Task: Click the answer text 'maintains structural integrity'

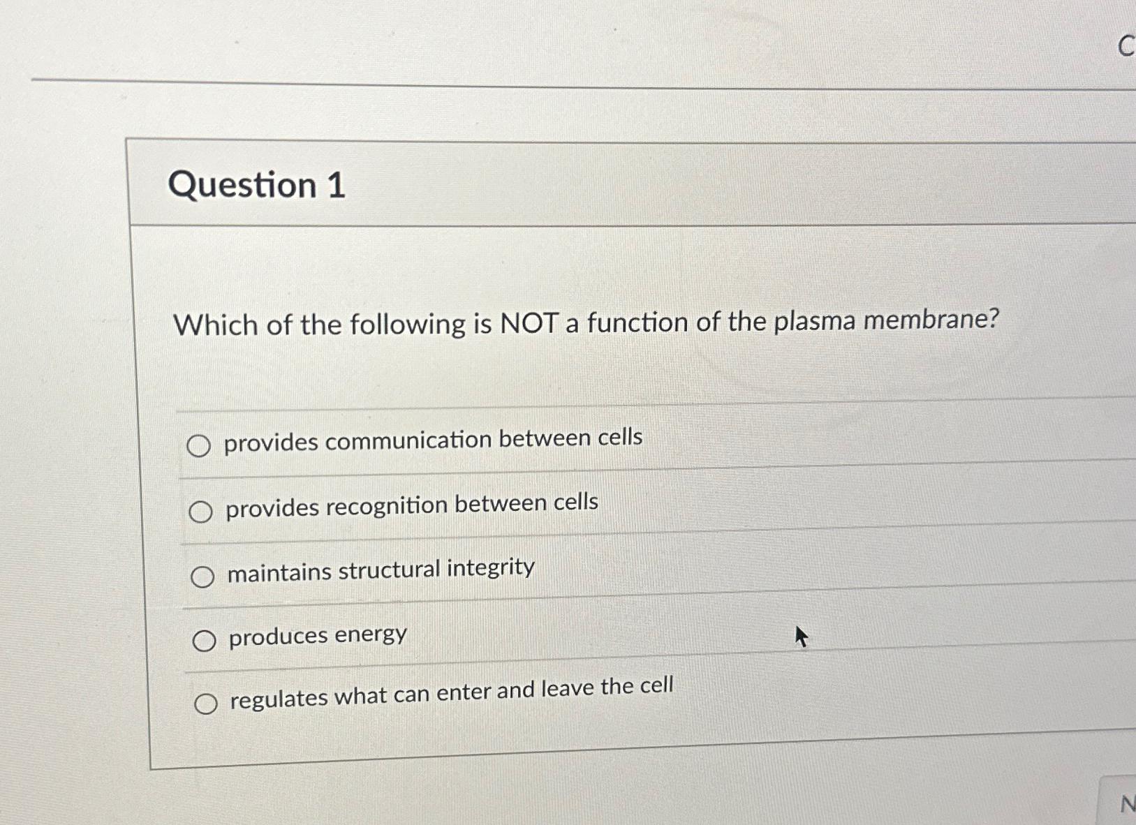Action: (379, 570)
